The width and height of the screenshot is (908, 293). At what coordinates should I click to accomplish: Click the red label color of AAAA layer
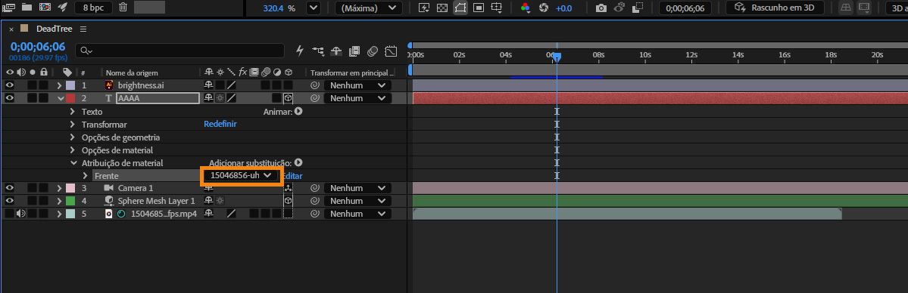click(x=70, y=98)
